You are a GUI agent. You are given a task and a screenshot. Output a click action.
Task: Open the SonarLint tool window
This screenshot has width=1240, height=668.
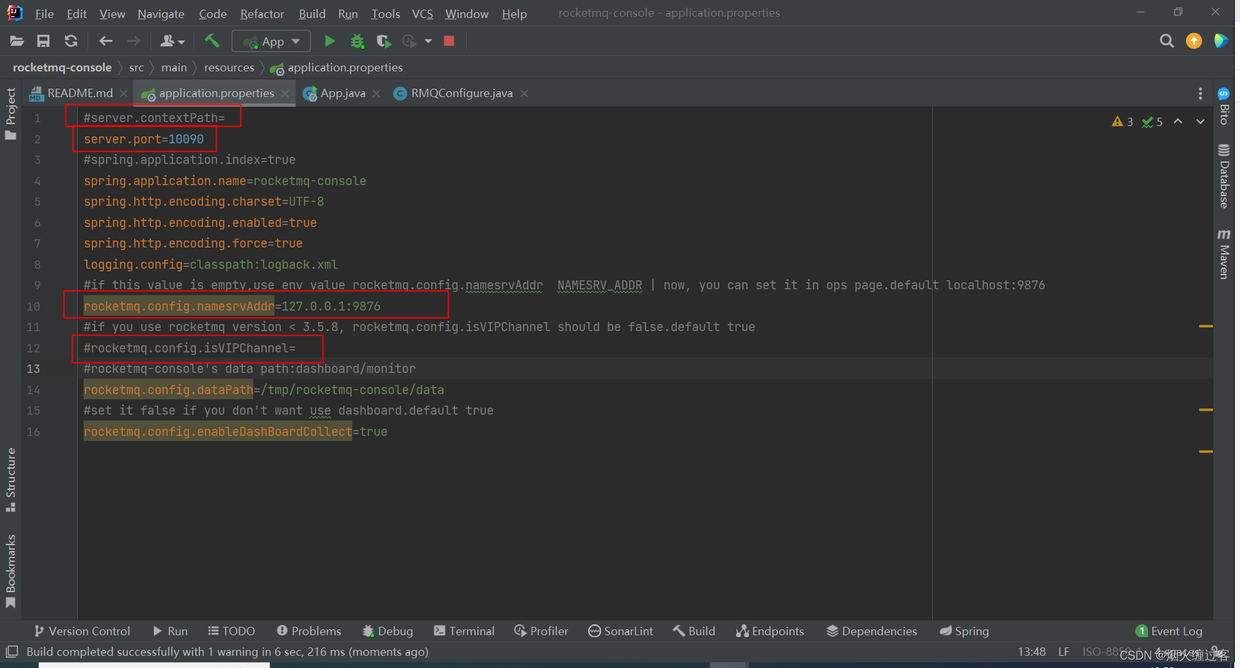(621, 631)
